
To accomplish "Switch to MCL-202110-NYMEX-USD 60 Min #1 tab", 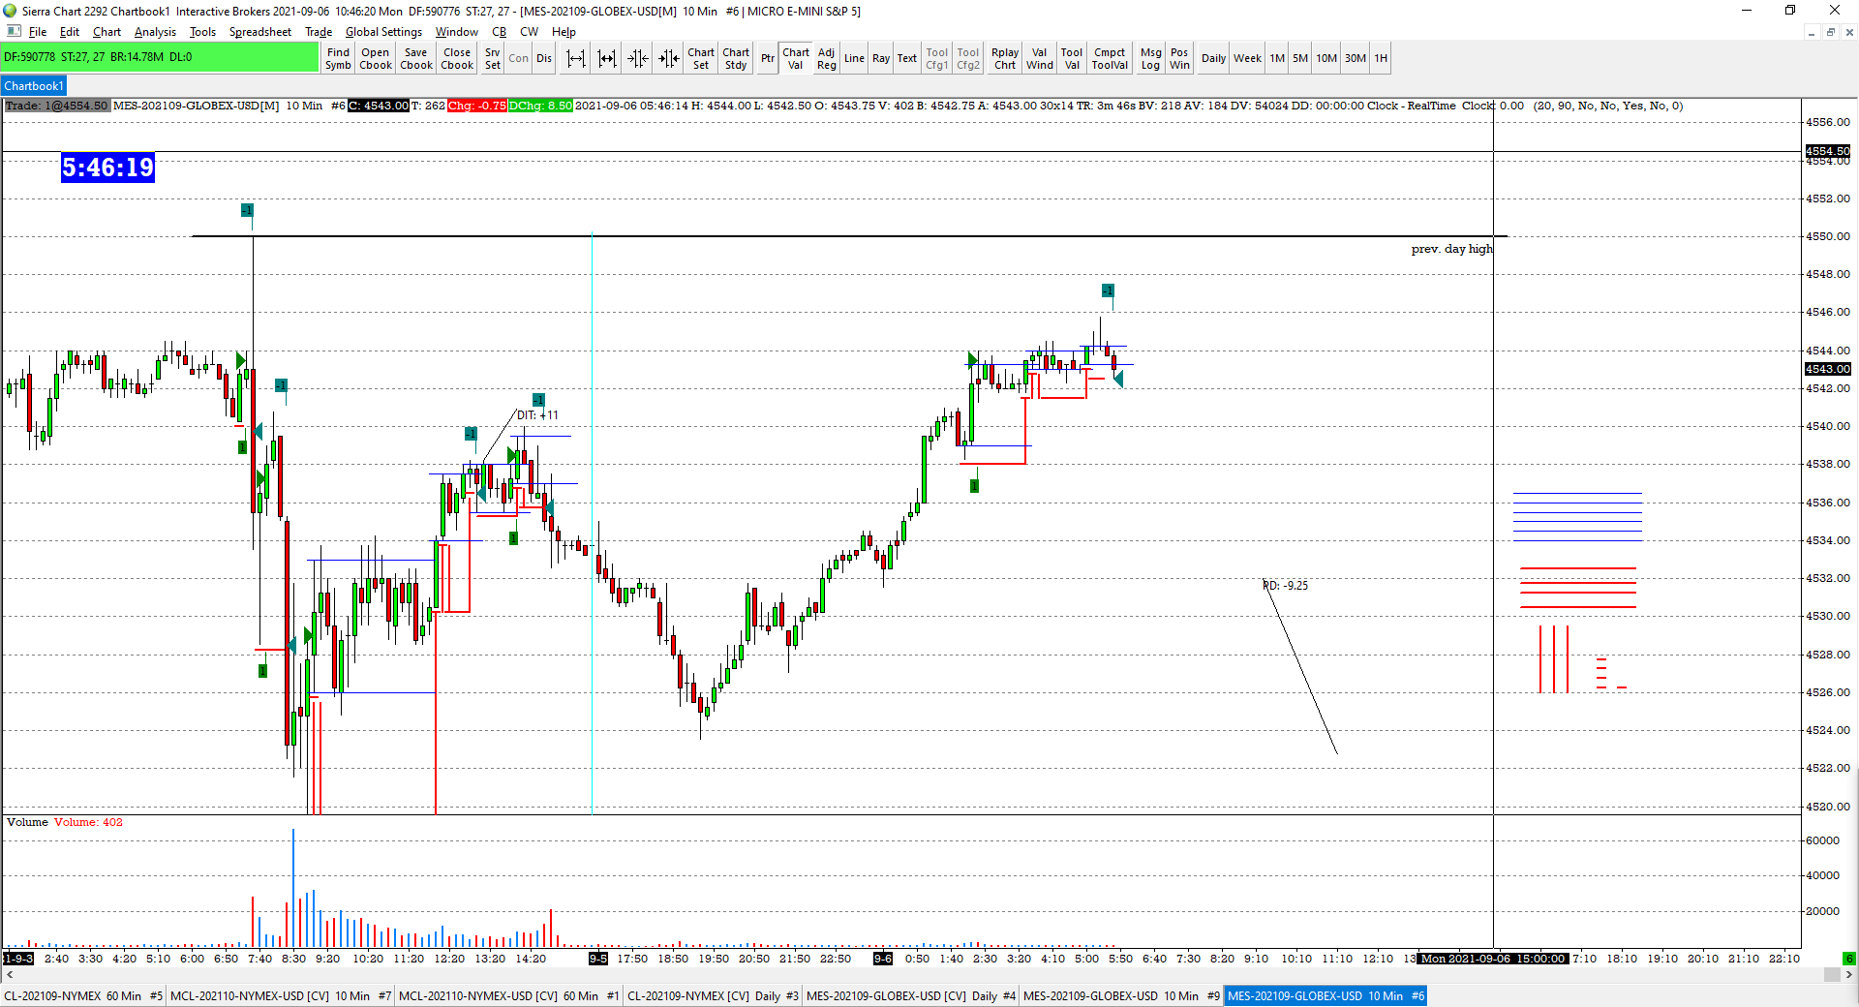I will click(509, 995).
